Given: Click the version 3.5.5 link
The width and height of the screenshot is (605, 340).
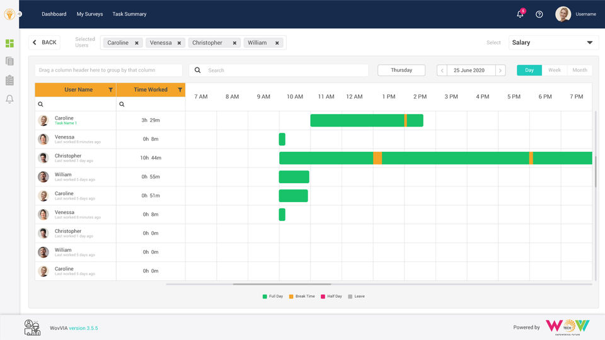Looking at the screenshot, I should click(x=83, y=328).
